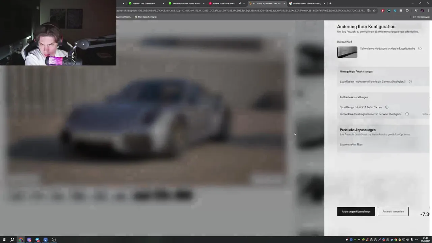Open info icon beside Schwellerverkleidungen lackiert in Exterieurfarbe
Screen dimensions: 432x243
[420, 49]
